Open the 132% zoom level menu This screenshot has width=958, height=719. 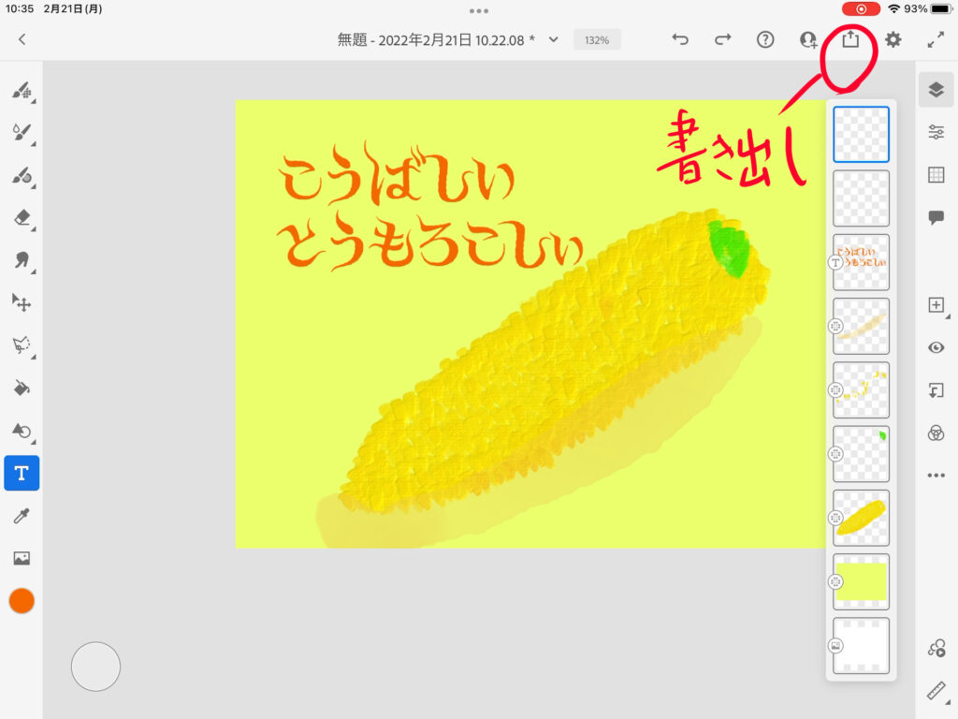coord(597,40)
